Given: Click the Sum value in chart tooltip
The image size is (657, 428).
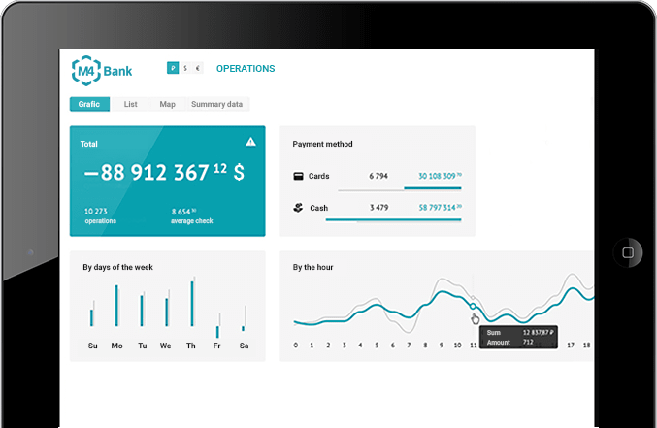Looking at the screenshot, I should pyautogui.click(x=538, y=333).
